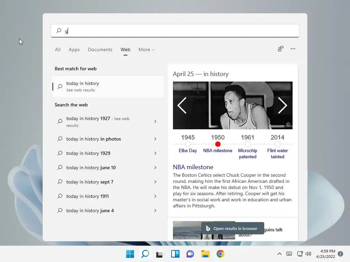This screenshot has height=262, width=350.
Task: Expand the 'today in history 1911' arrow
Action: [x=156, y=196]
